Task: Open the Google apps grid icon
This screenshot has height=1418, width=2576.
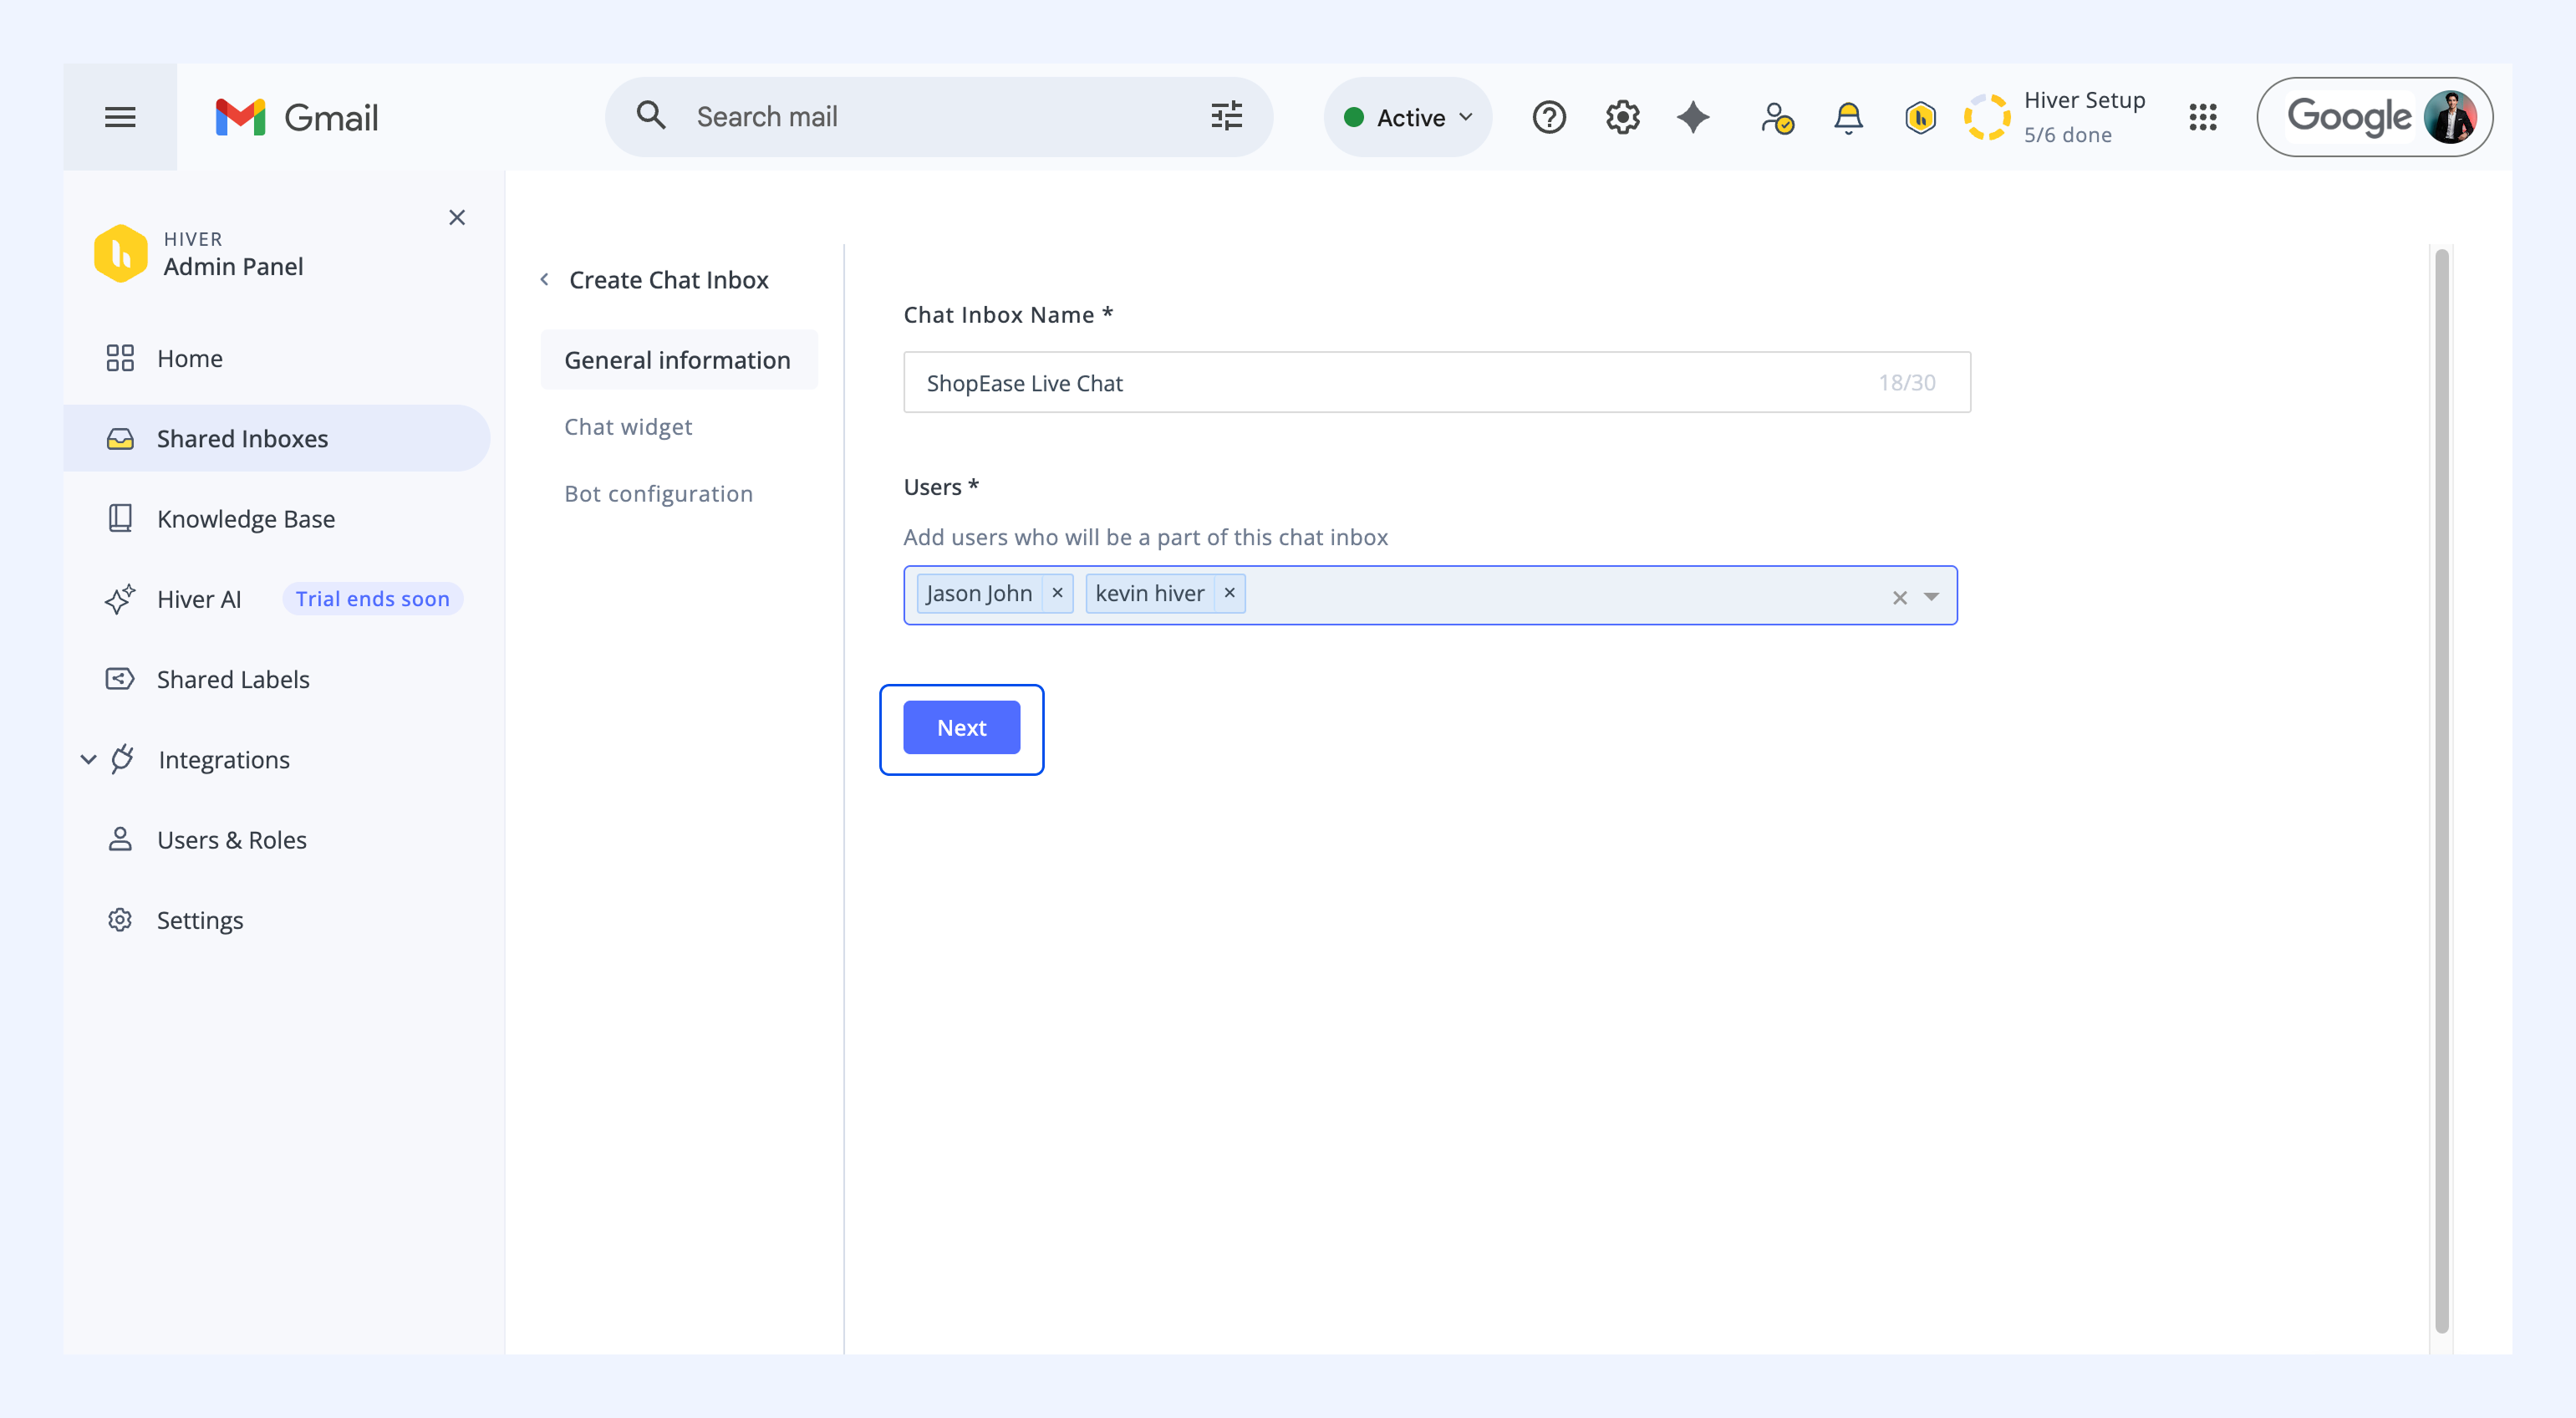Action: [x=2202, y=117]
